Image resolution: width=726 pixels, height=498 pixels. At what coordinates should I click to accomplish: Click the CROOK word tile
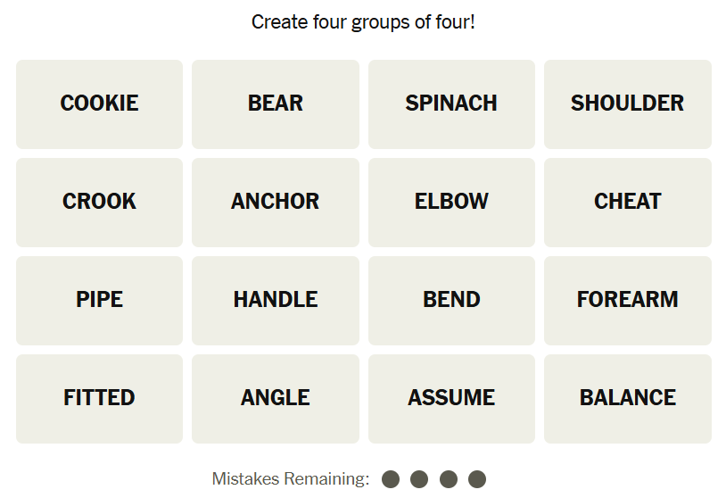pyautogui.click(x=99, y=202)
